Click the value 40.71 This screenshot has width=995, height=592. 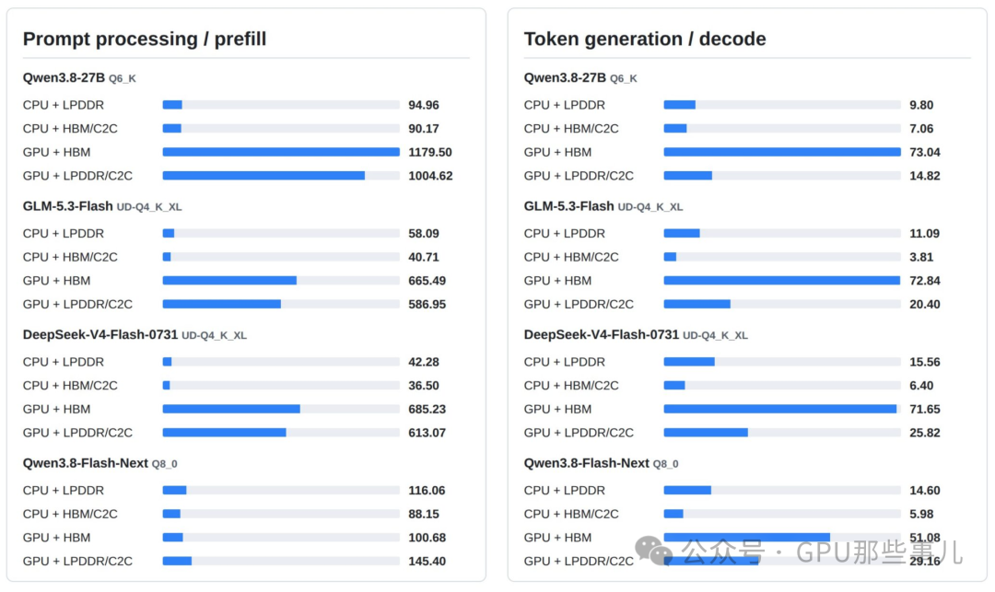coord(424,258)
